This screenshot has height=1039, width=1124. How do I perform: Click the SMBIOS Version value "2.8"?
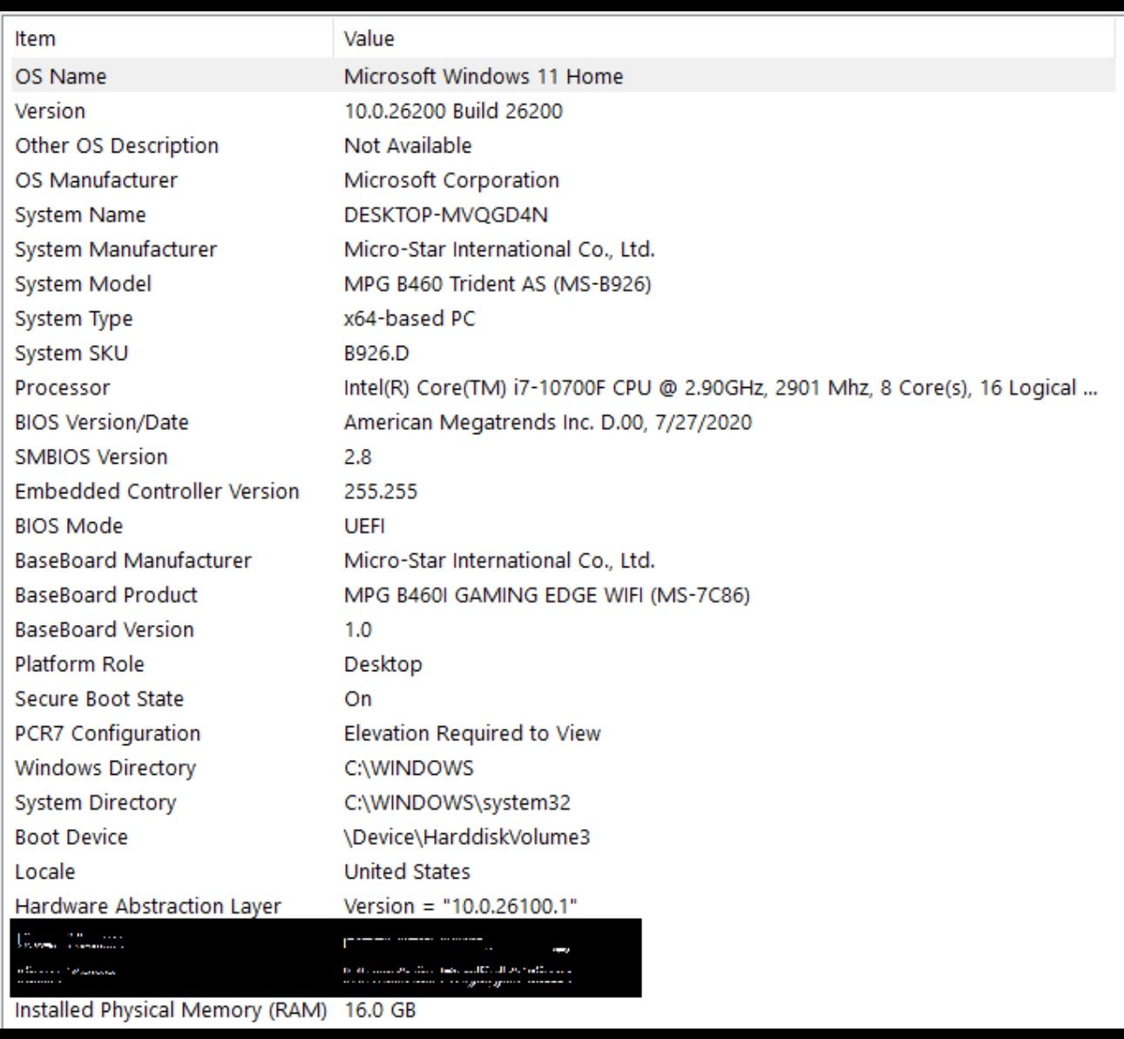[x=358, y=457]
